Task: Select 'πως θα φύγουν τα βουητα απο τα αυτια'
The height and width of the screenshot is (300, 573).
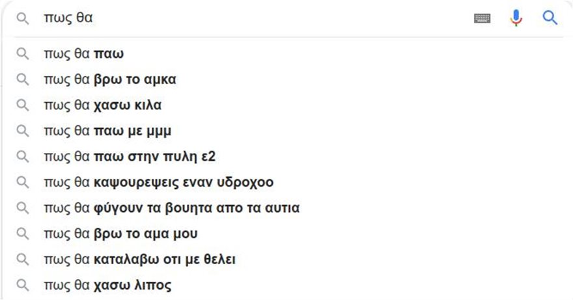Action: [x=171, y=208]
